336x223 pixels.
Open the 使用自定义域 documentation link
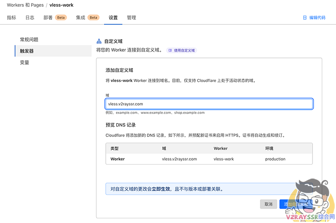click(184, 50)
